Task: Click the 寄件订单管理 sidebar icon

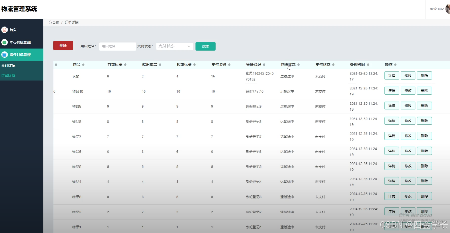Action: [4, 55]
